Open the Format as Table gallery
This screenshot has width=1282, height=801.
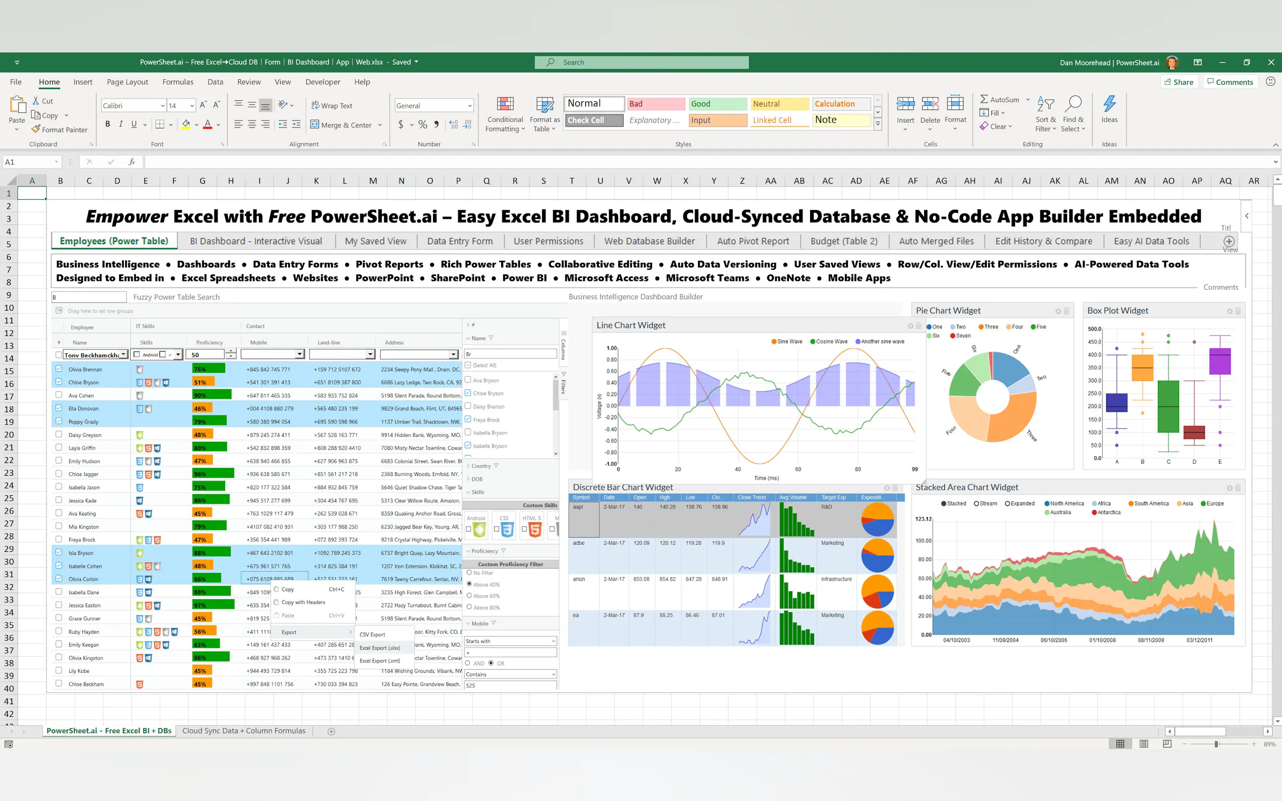click(544, 114)
